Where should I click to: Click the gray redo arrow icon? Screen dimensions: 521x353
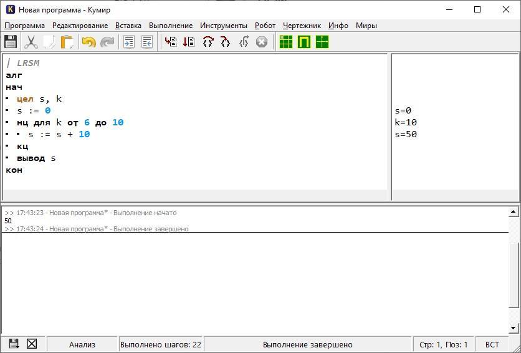pos(107,42)
